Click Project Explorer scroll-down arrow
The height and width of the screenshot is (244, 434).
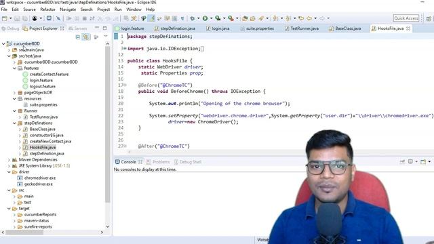(x=108, y=226)
